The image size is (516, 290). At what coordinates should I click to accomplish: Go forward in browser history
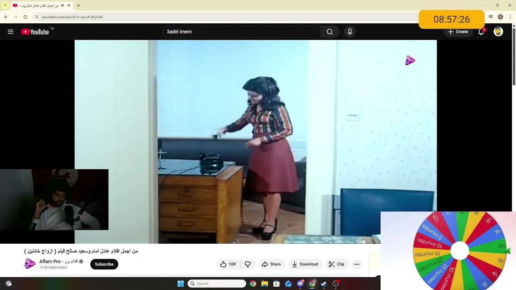[15, 17]
